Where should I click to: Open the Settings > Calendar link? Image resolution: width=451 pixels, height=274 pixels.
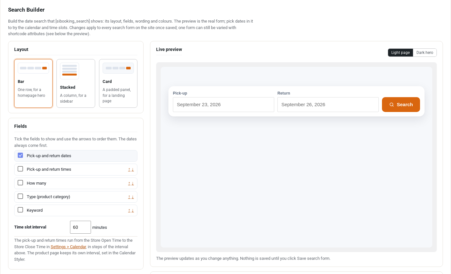[x=68, y=247]
